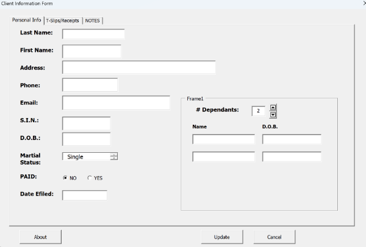Click the Cancel button

pyautogui.click(x=274, y=237)
